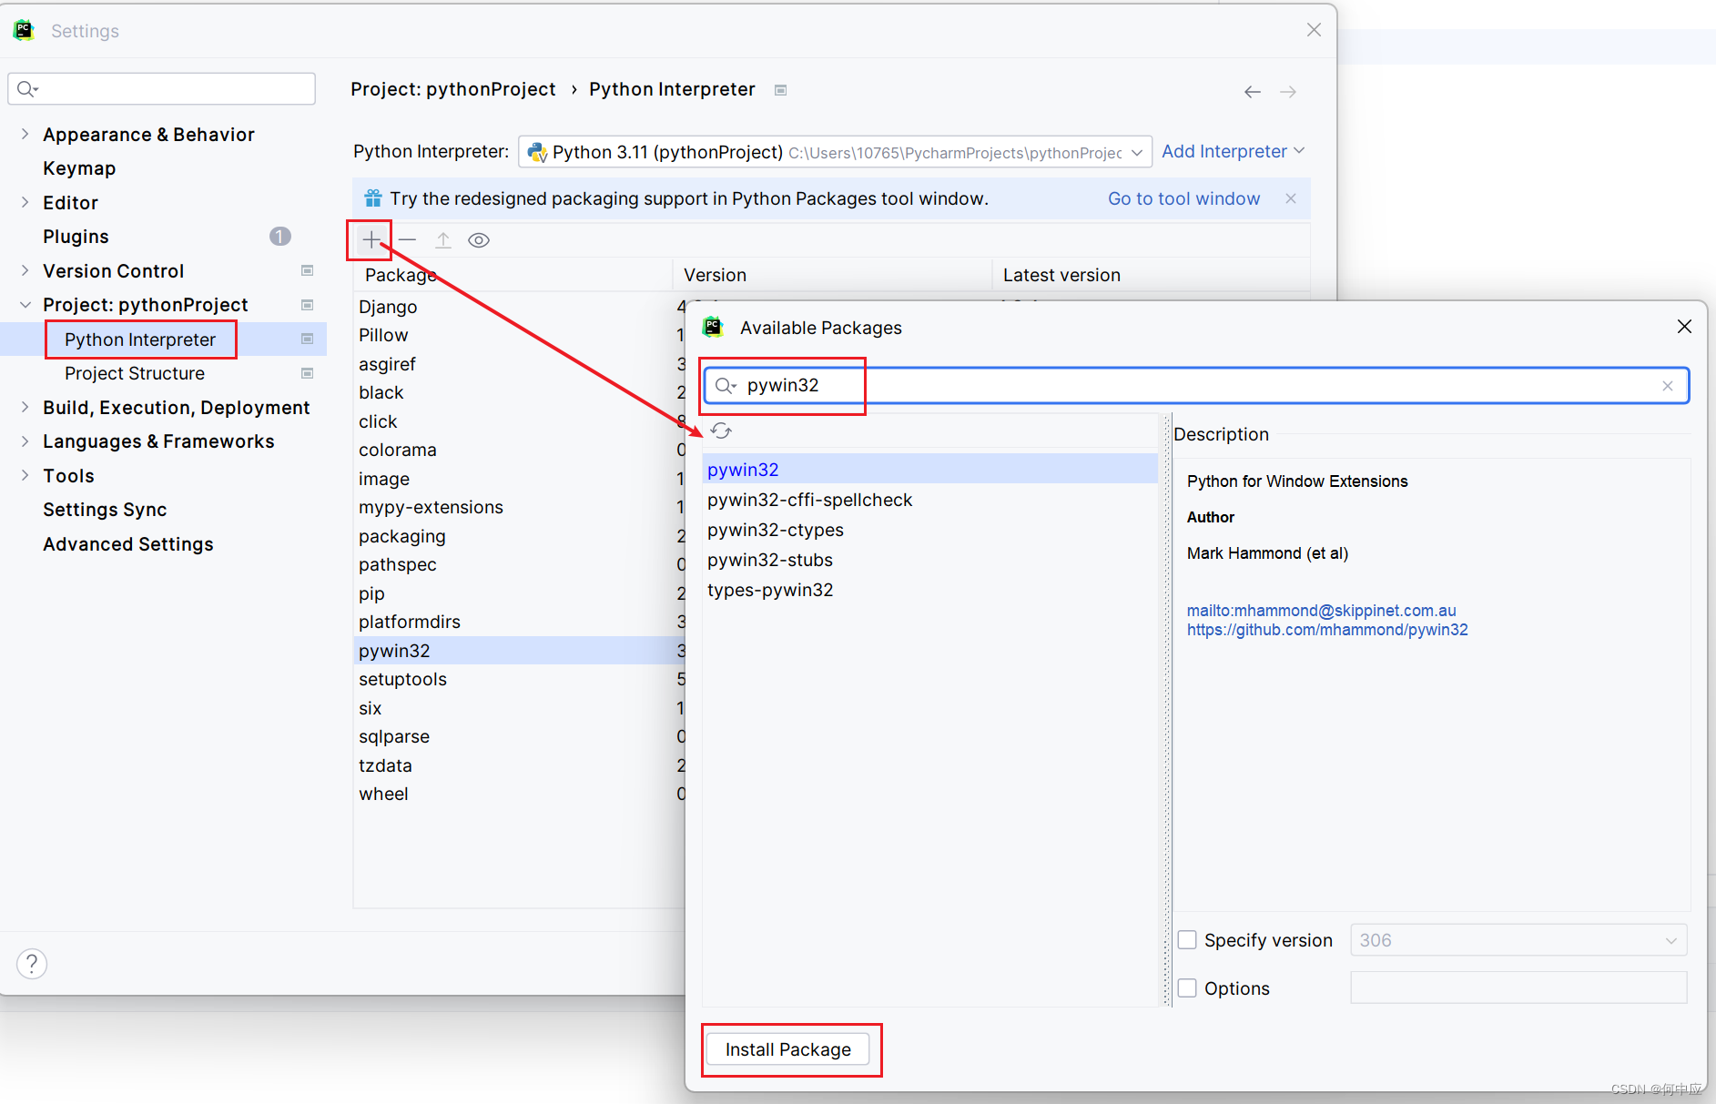
Task: Click the search icon in Available Packages field
Action: coord(726,386)
